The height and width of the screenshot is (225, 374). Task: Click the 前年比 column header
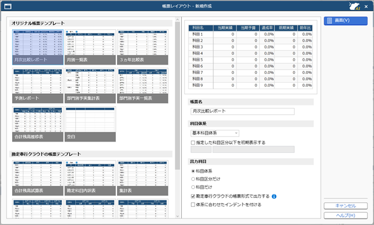click(x=305, y=28)
